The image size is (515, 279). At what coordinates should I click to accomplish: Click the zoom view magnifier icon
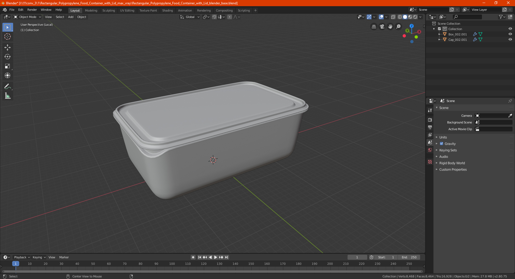pos(399,27)
